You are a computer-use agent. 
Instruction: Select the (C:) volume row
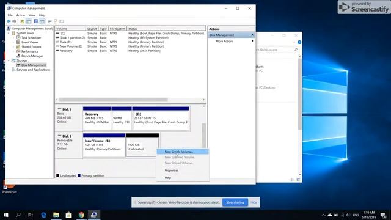point(130,33)
